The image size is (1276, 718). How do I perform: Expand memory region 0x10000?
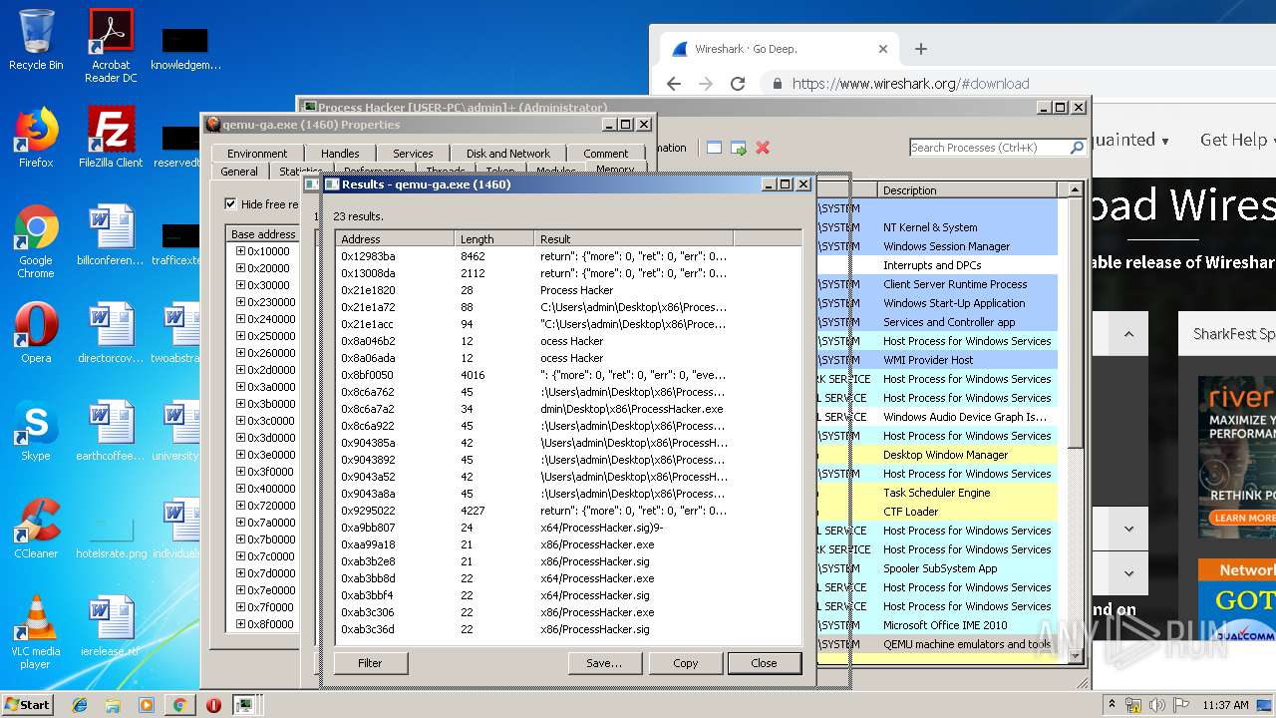click(240, 251)
